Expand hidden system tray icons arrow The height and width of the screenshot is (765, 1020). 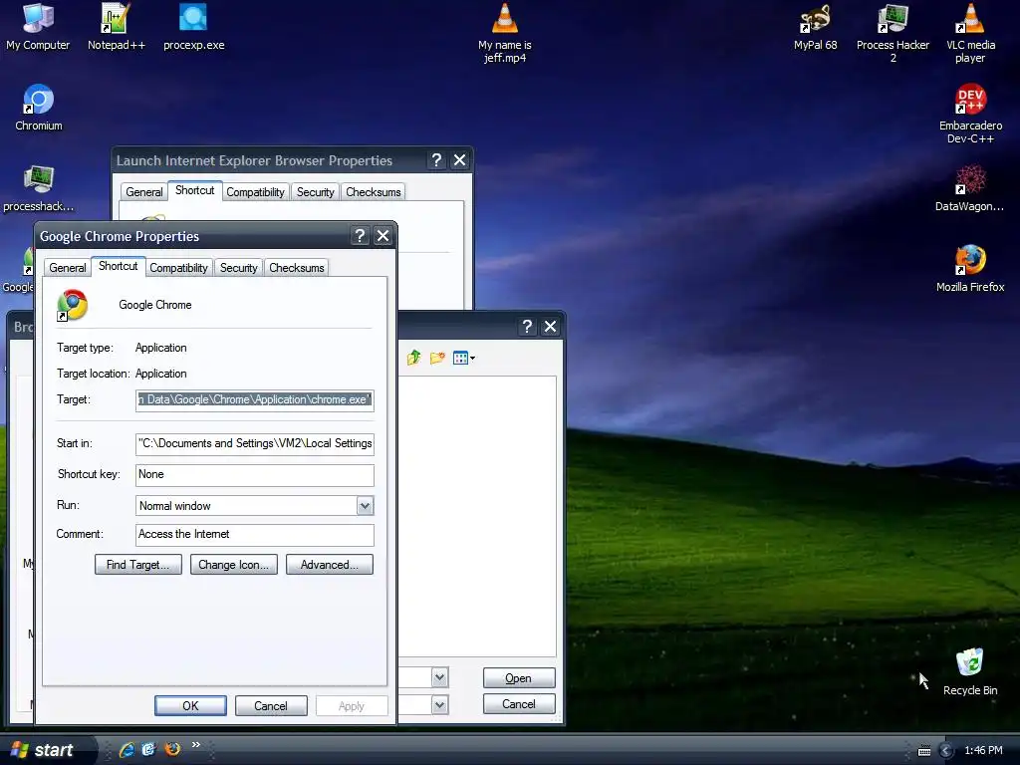(x=946, y=751)
